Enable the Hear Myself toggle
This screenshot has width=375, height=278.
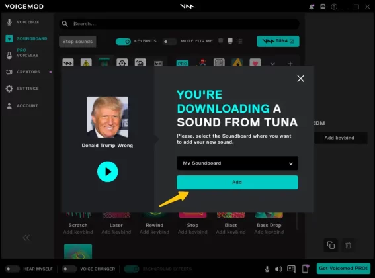(13, 269)
